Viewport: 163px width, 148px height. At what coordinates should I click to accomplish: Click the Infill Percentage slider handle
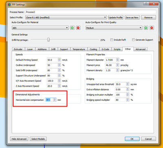pos(48,40)
